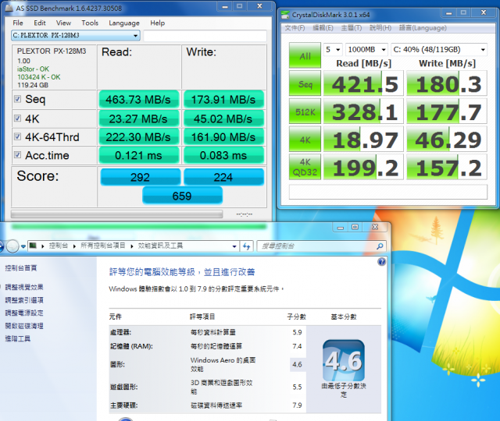
Task: Open 進階工具 link in sidebar
Action: click(x=17, y=338)
